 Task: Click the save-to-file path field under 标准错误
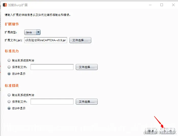pos(52,101)
